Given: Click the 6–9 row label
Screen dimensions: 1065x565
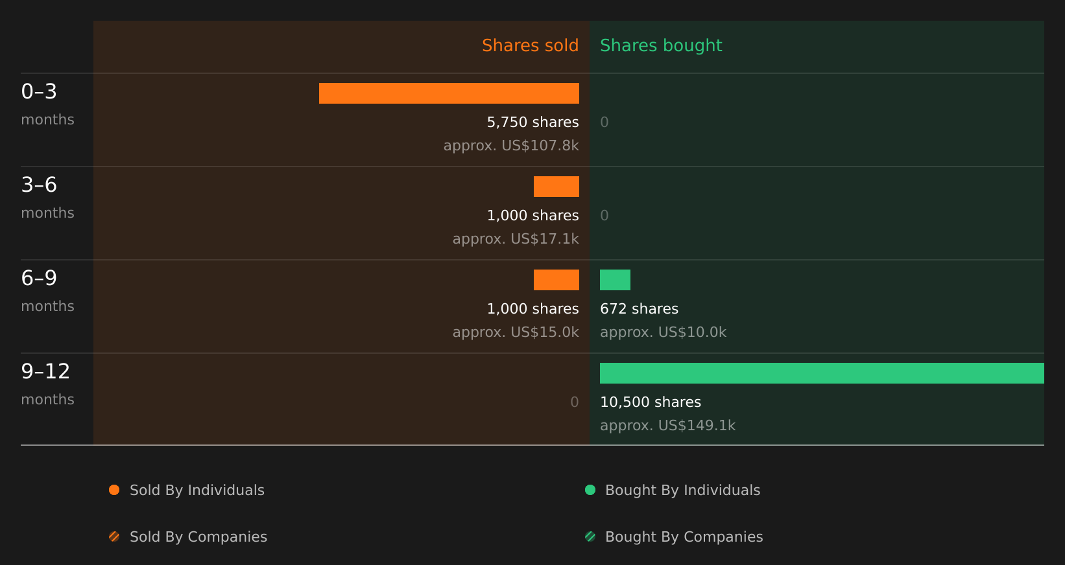Looking at the screenshot, I should click(39, 279).
